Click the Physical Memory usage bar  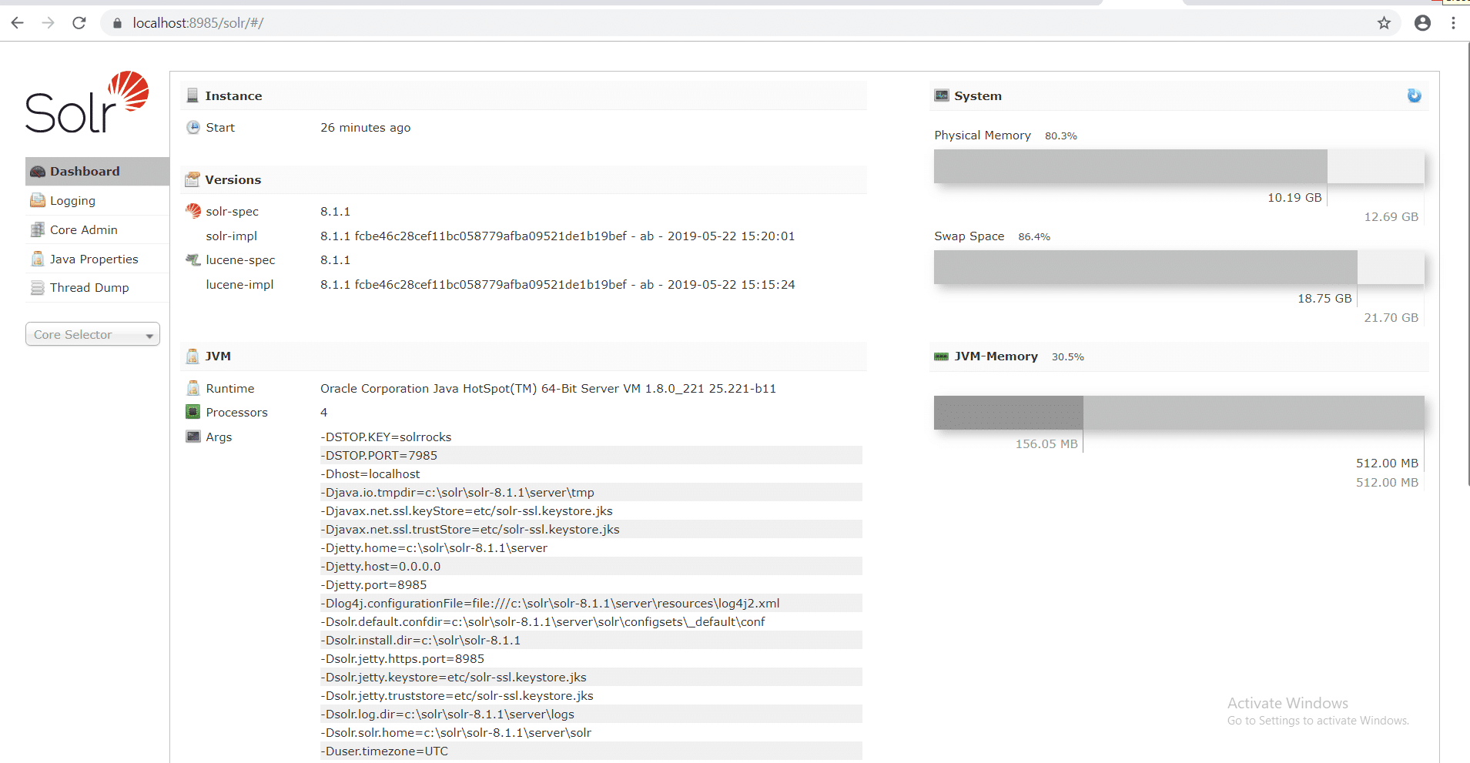(1179, 166)
